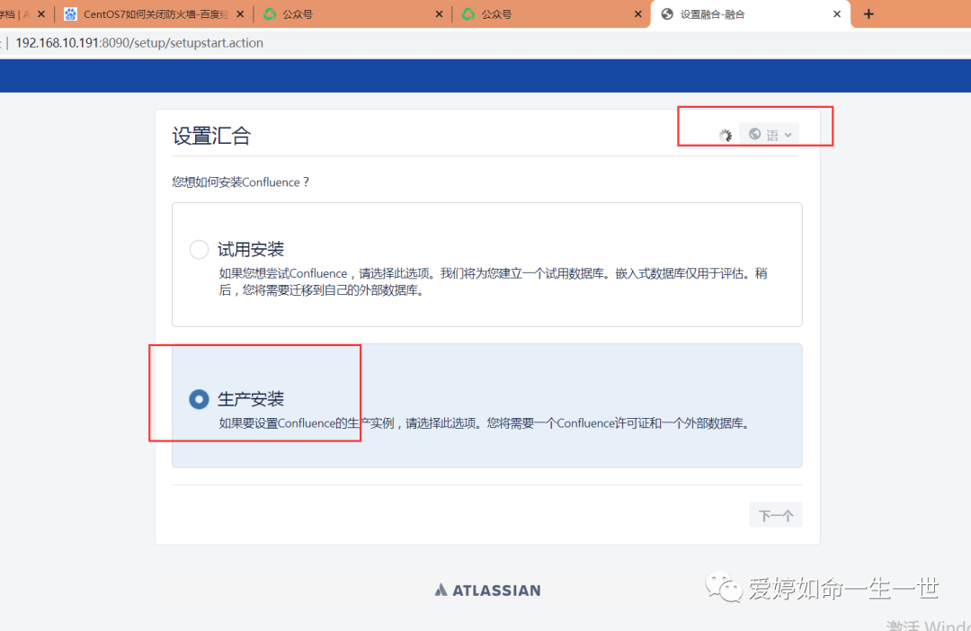Click the Atlassian logo in the footer
Image resolution: width=971 pixels, height=631 pixels.
(487, 591)
